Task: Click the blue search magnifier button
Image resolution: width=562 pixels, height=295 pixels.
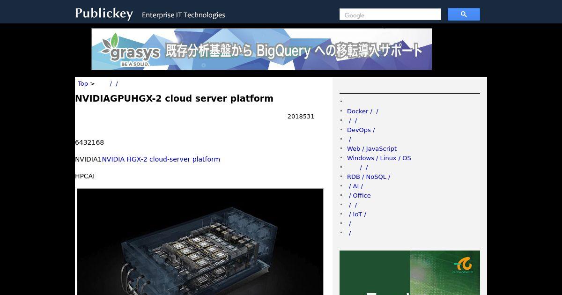Action: (x=464, y=15)
